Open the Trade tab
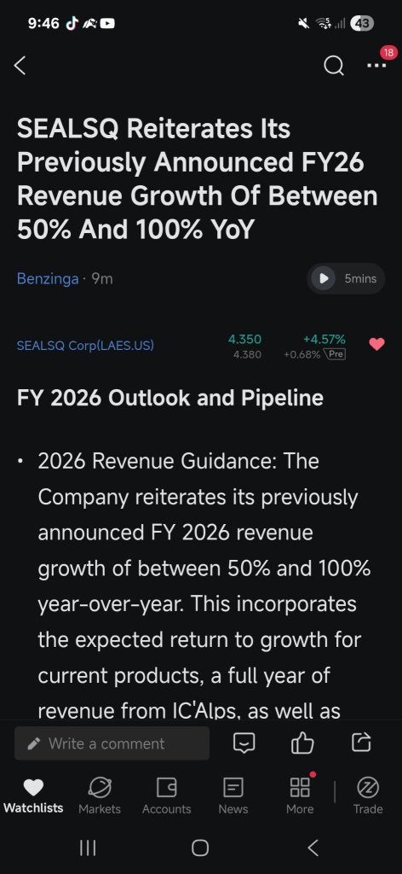The image size is (402, 874). [x=368, y=796]
